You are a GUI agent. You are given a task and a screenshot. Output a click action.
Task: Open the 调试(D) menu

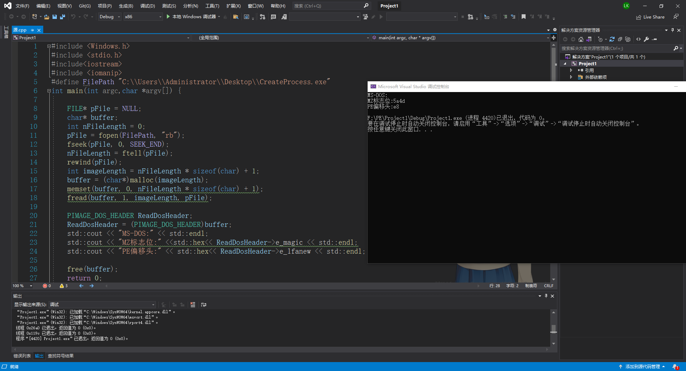[x=148, y=6]
